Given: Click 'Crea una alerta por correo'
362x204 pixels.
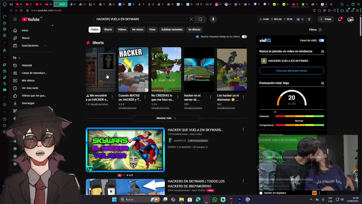Looking at the screenshot, I should tap(292, 71).
